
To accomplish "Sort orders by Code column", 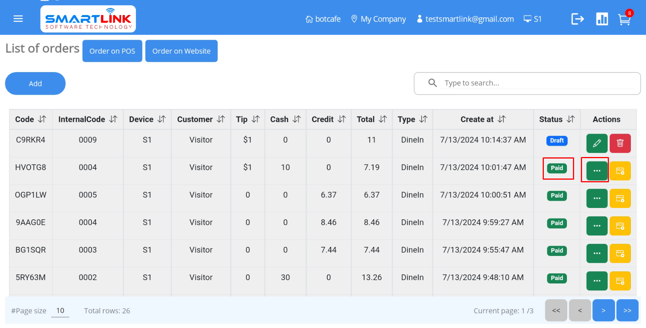I will pos(42,119).
